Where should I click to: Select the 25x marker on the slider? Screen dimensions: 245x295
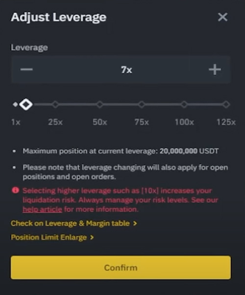[55, 104]
